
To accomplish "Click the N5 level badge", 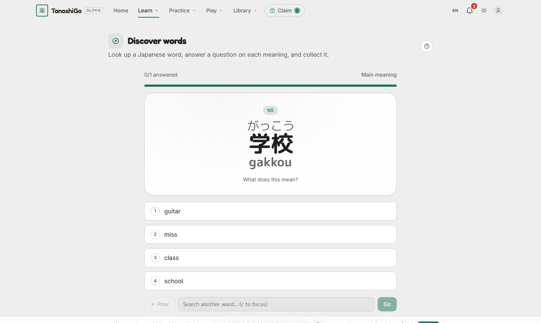I will [x=270, y=110].
